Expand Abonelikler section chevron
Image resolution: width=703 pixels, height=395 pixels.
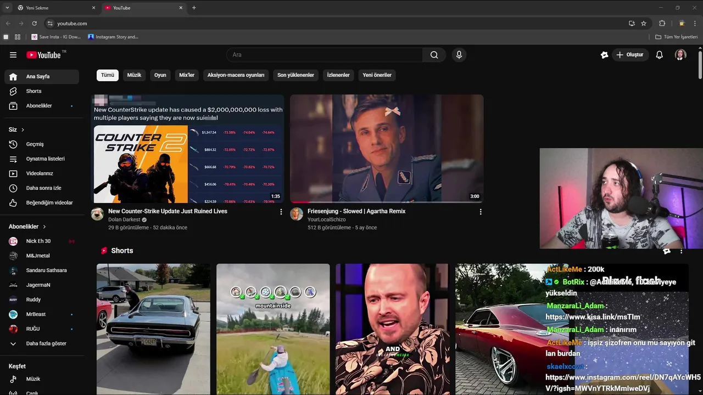(44, 227)
